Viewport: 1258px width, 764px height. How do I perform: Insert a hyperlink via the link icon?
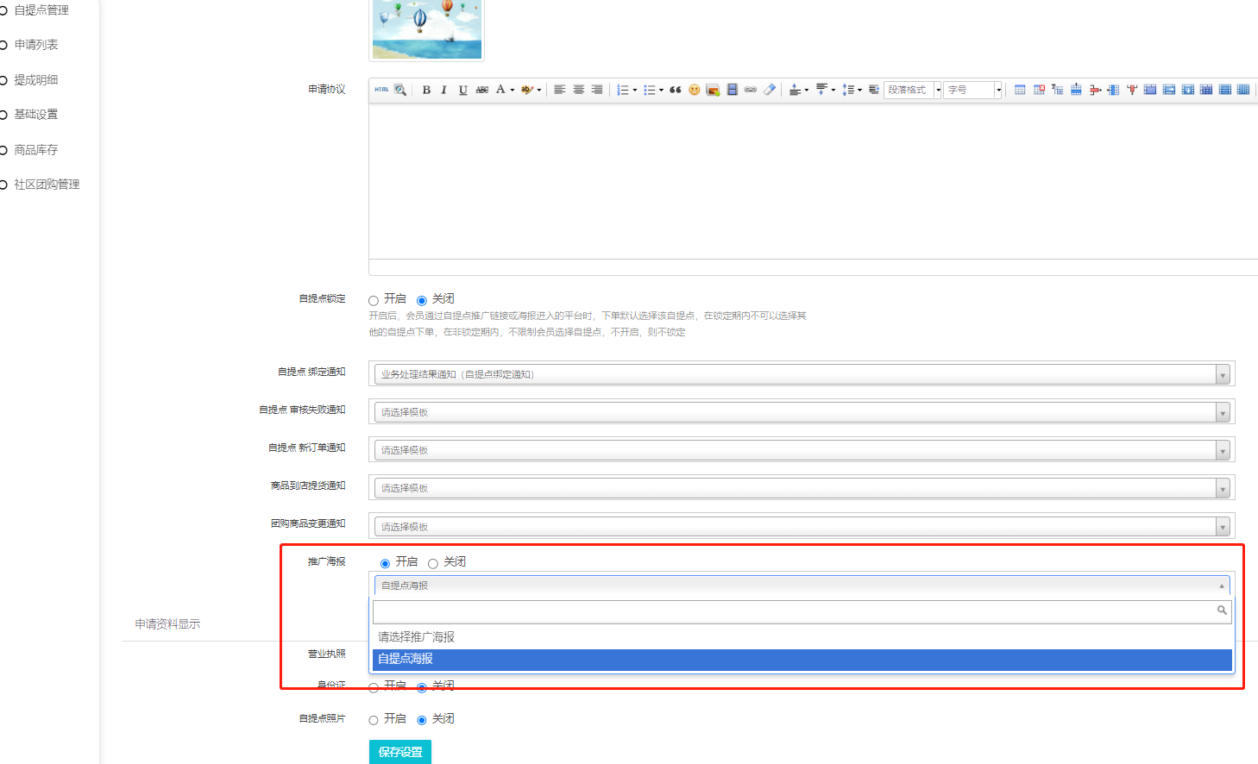coord(751,90)
